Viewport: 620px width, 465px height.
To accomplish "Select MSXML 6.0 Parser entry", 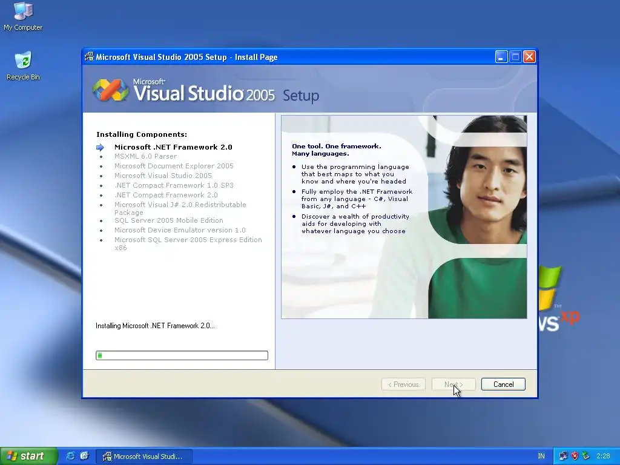I will pos(145,156).
